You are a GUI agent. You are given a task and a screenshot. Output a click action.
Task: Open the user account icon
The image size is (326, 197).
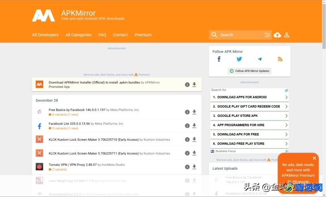click(287, 35)
